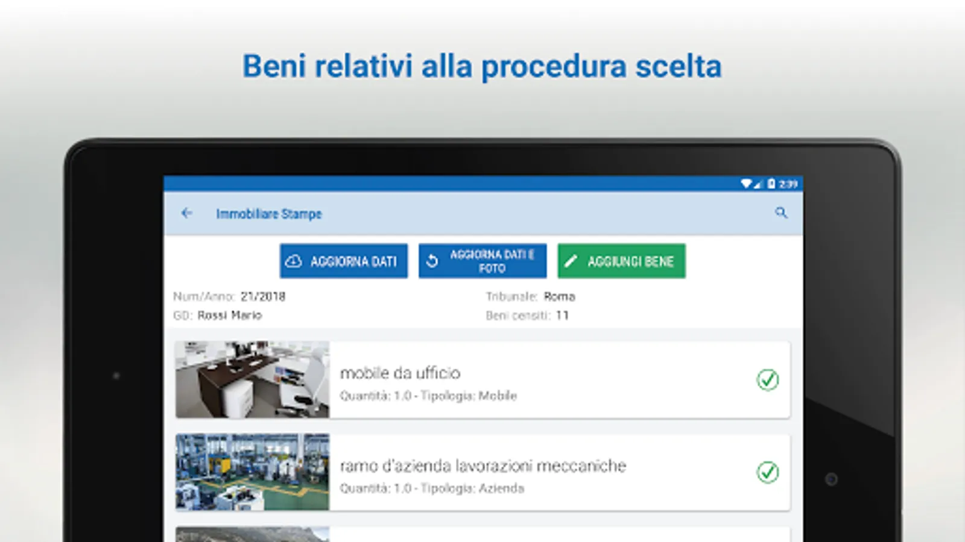The image size is (965, 542).
Task: Select 'ramo d'azienda lavorazioni meccaniche' title
Action: [483, 466]
